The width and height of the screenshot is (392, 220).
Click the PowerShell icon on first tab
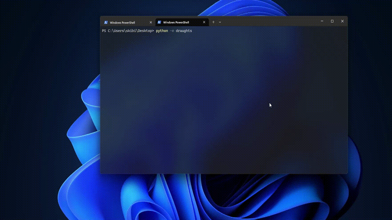click(106, 22)
